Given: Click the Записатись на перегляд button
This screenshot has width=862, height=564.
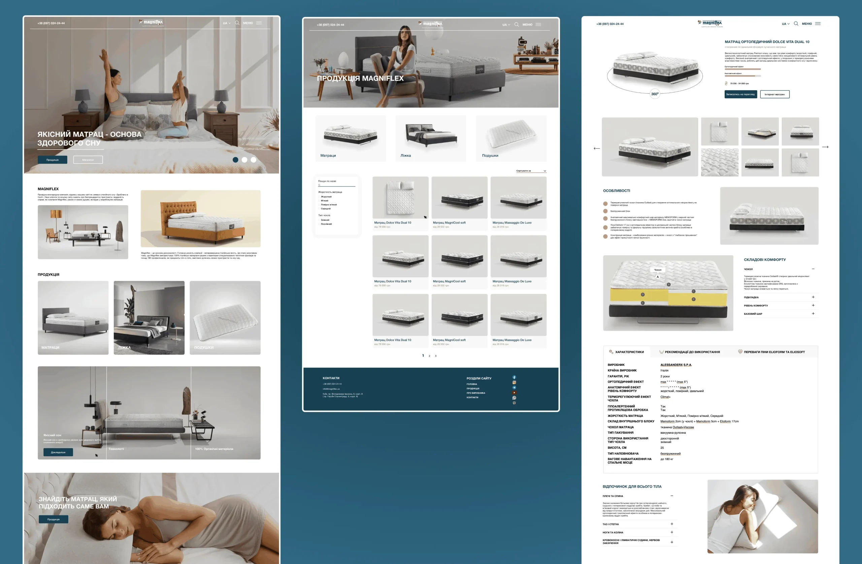Looking at the screenshot, I should (740, 95).
